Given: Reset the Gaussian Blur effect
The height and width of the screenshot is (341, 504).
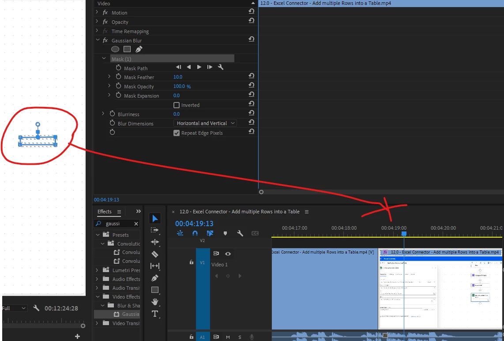Looking at the screenshot, I should (x=252, y=39).
